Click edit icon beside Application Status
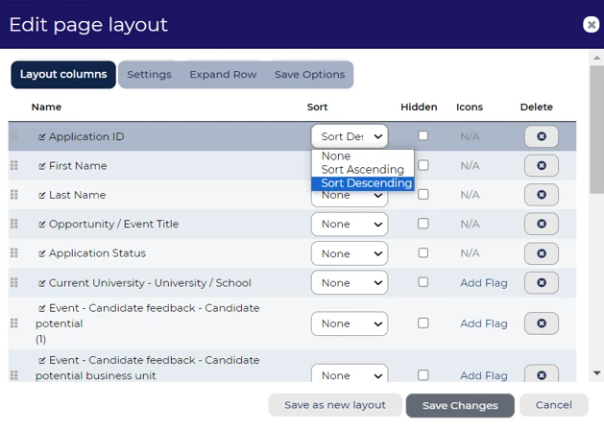This screenshot has height=430, width=604. tap(42, 253)
